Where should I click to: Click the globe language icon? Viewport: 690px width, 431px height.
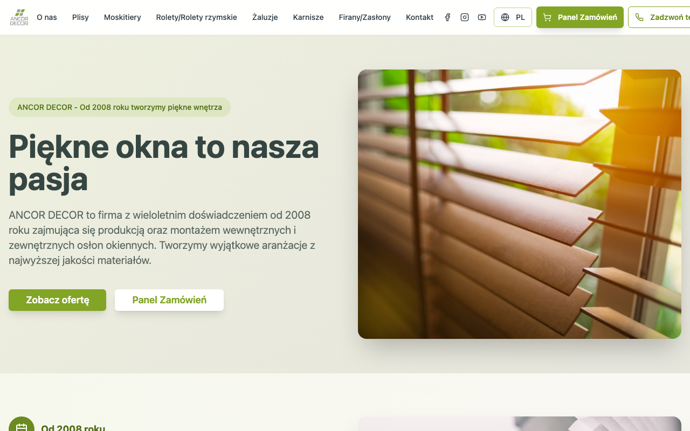coord(505,17)
